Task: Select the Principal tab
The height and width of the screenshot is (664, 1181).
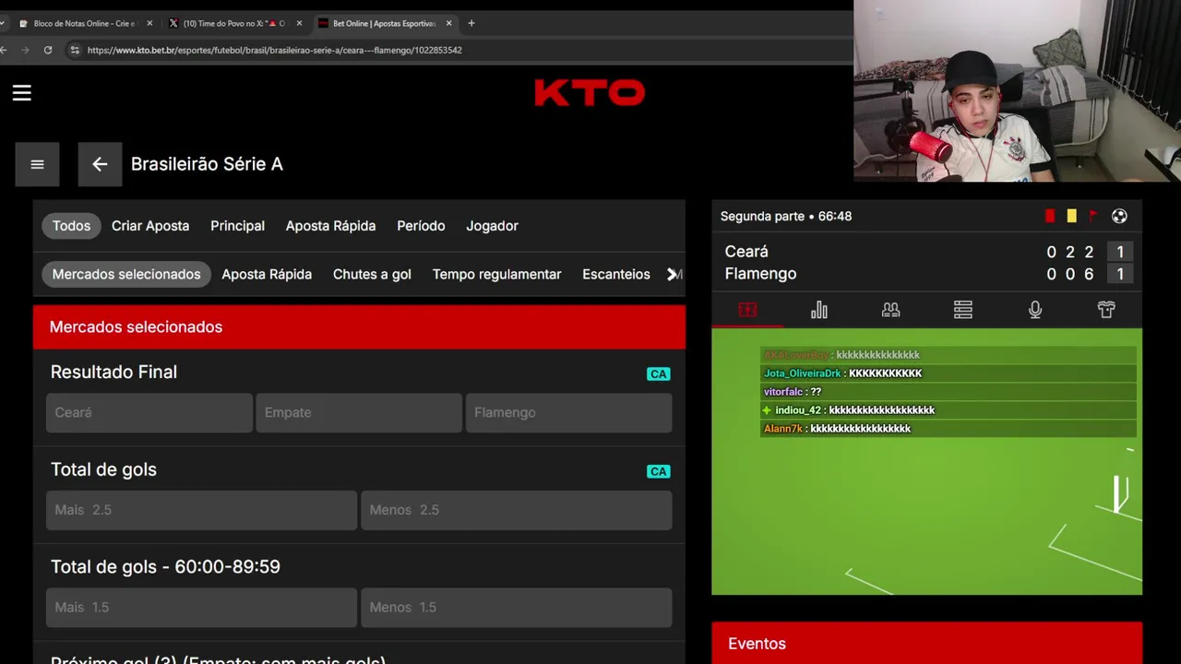Action: 237,226
